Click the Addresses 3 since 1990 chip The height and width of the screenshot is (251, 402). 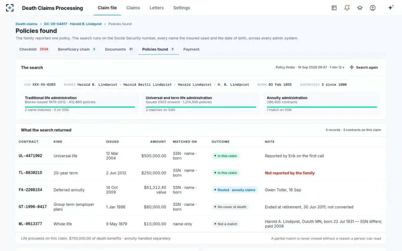pos(323,85)
